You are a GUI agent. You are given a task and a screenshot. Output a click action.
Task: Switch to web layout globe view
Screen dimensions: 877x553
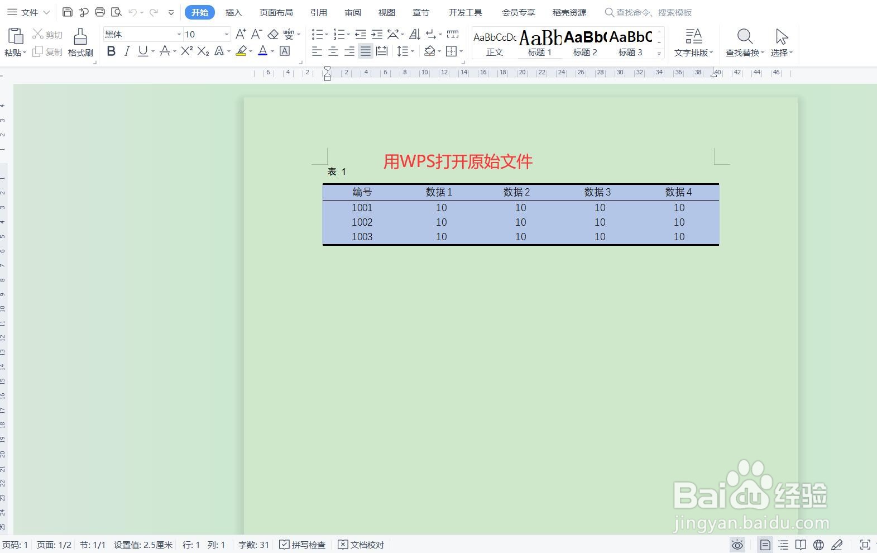[x=819, y=545]
